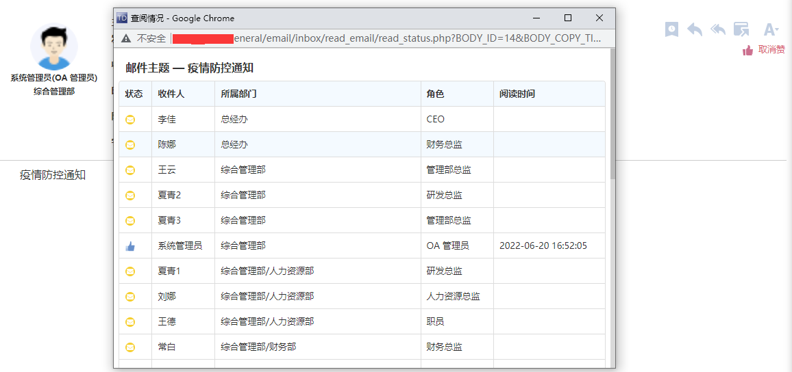Click the unread envelope icon for 李佳
792x372 pixels.
(130, 120)
